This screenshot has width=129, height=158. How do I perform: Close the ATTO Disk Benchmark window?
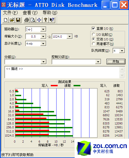124,5
